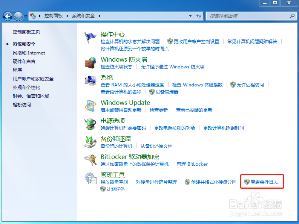Expand the arrow after 系统和安全 breadcrumb
299x224 pixels.
tap(99, 16)
